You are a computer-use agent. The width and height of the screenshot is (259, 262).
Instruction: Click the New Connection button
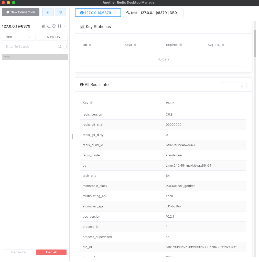coord(21,12)
